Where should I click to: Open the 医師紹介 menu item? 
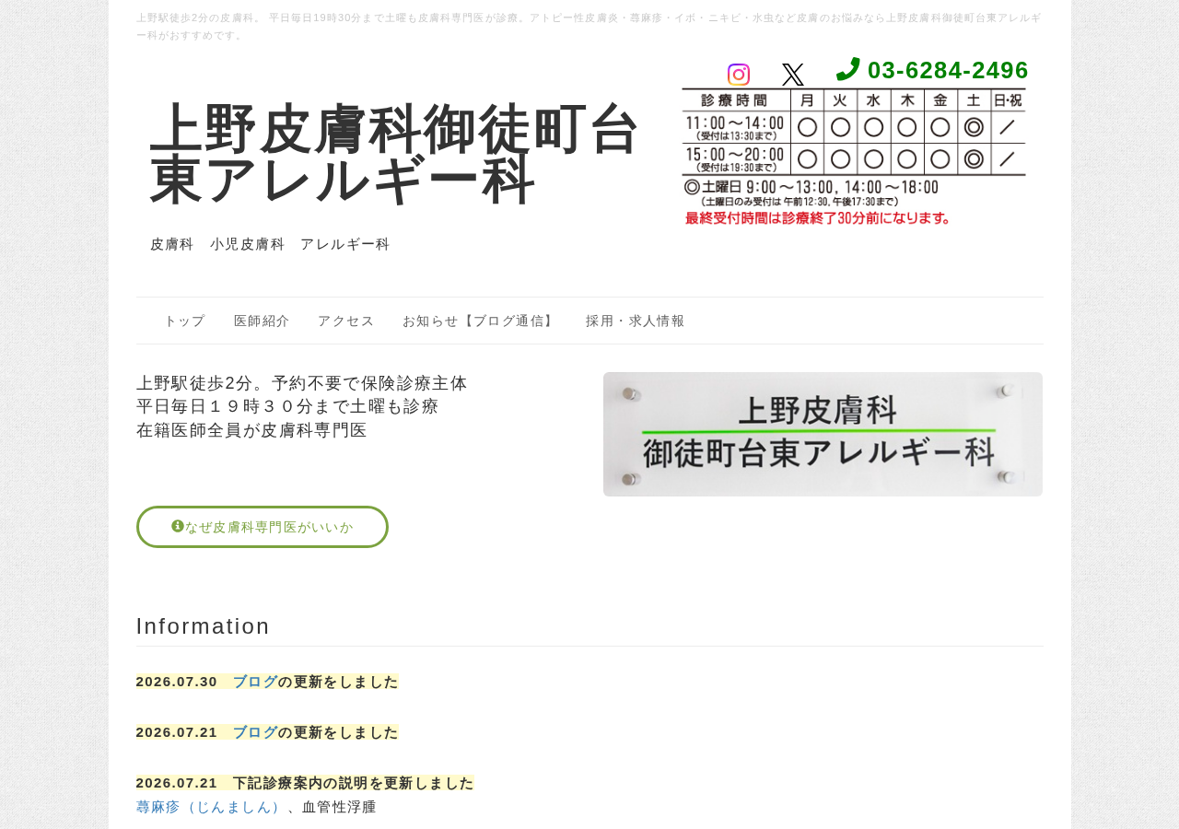pos(262,321)
